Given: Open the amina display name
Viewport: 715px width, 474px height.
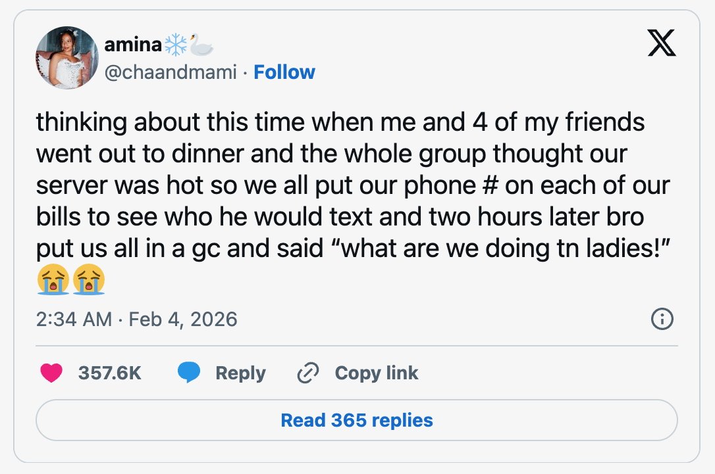Looking at the screenshot, I should point(132,45).
